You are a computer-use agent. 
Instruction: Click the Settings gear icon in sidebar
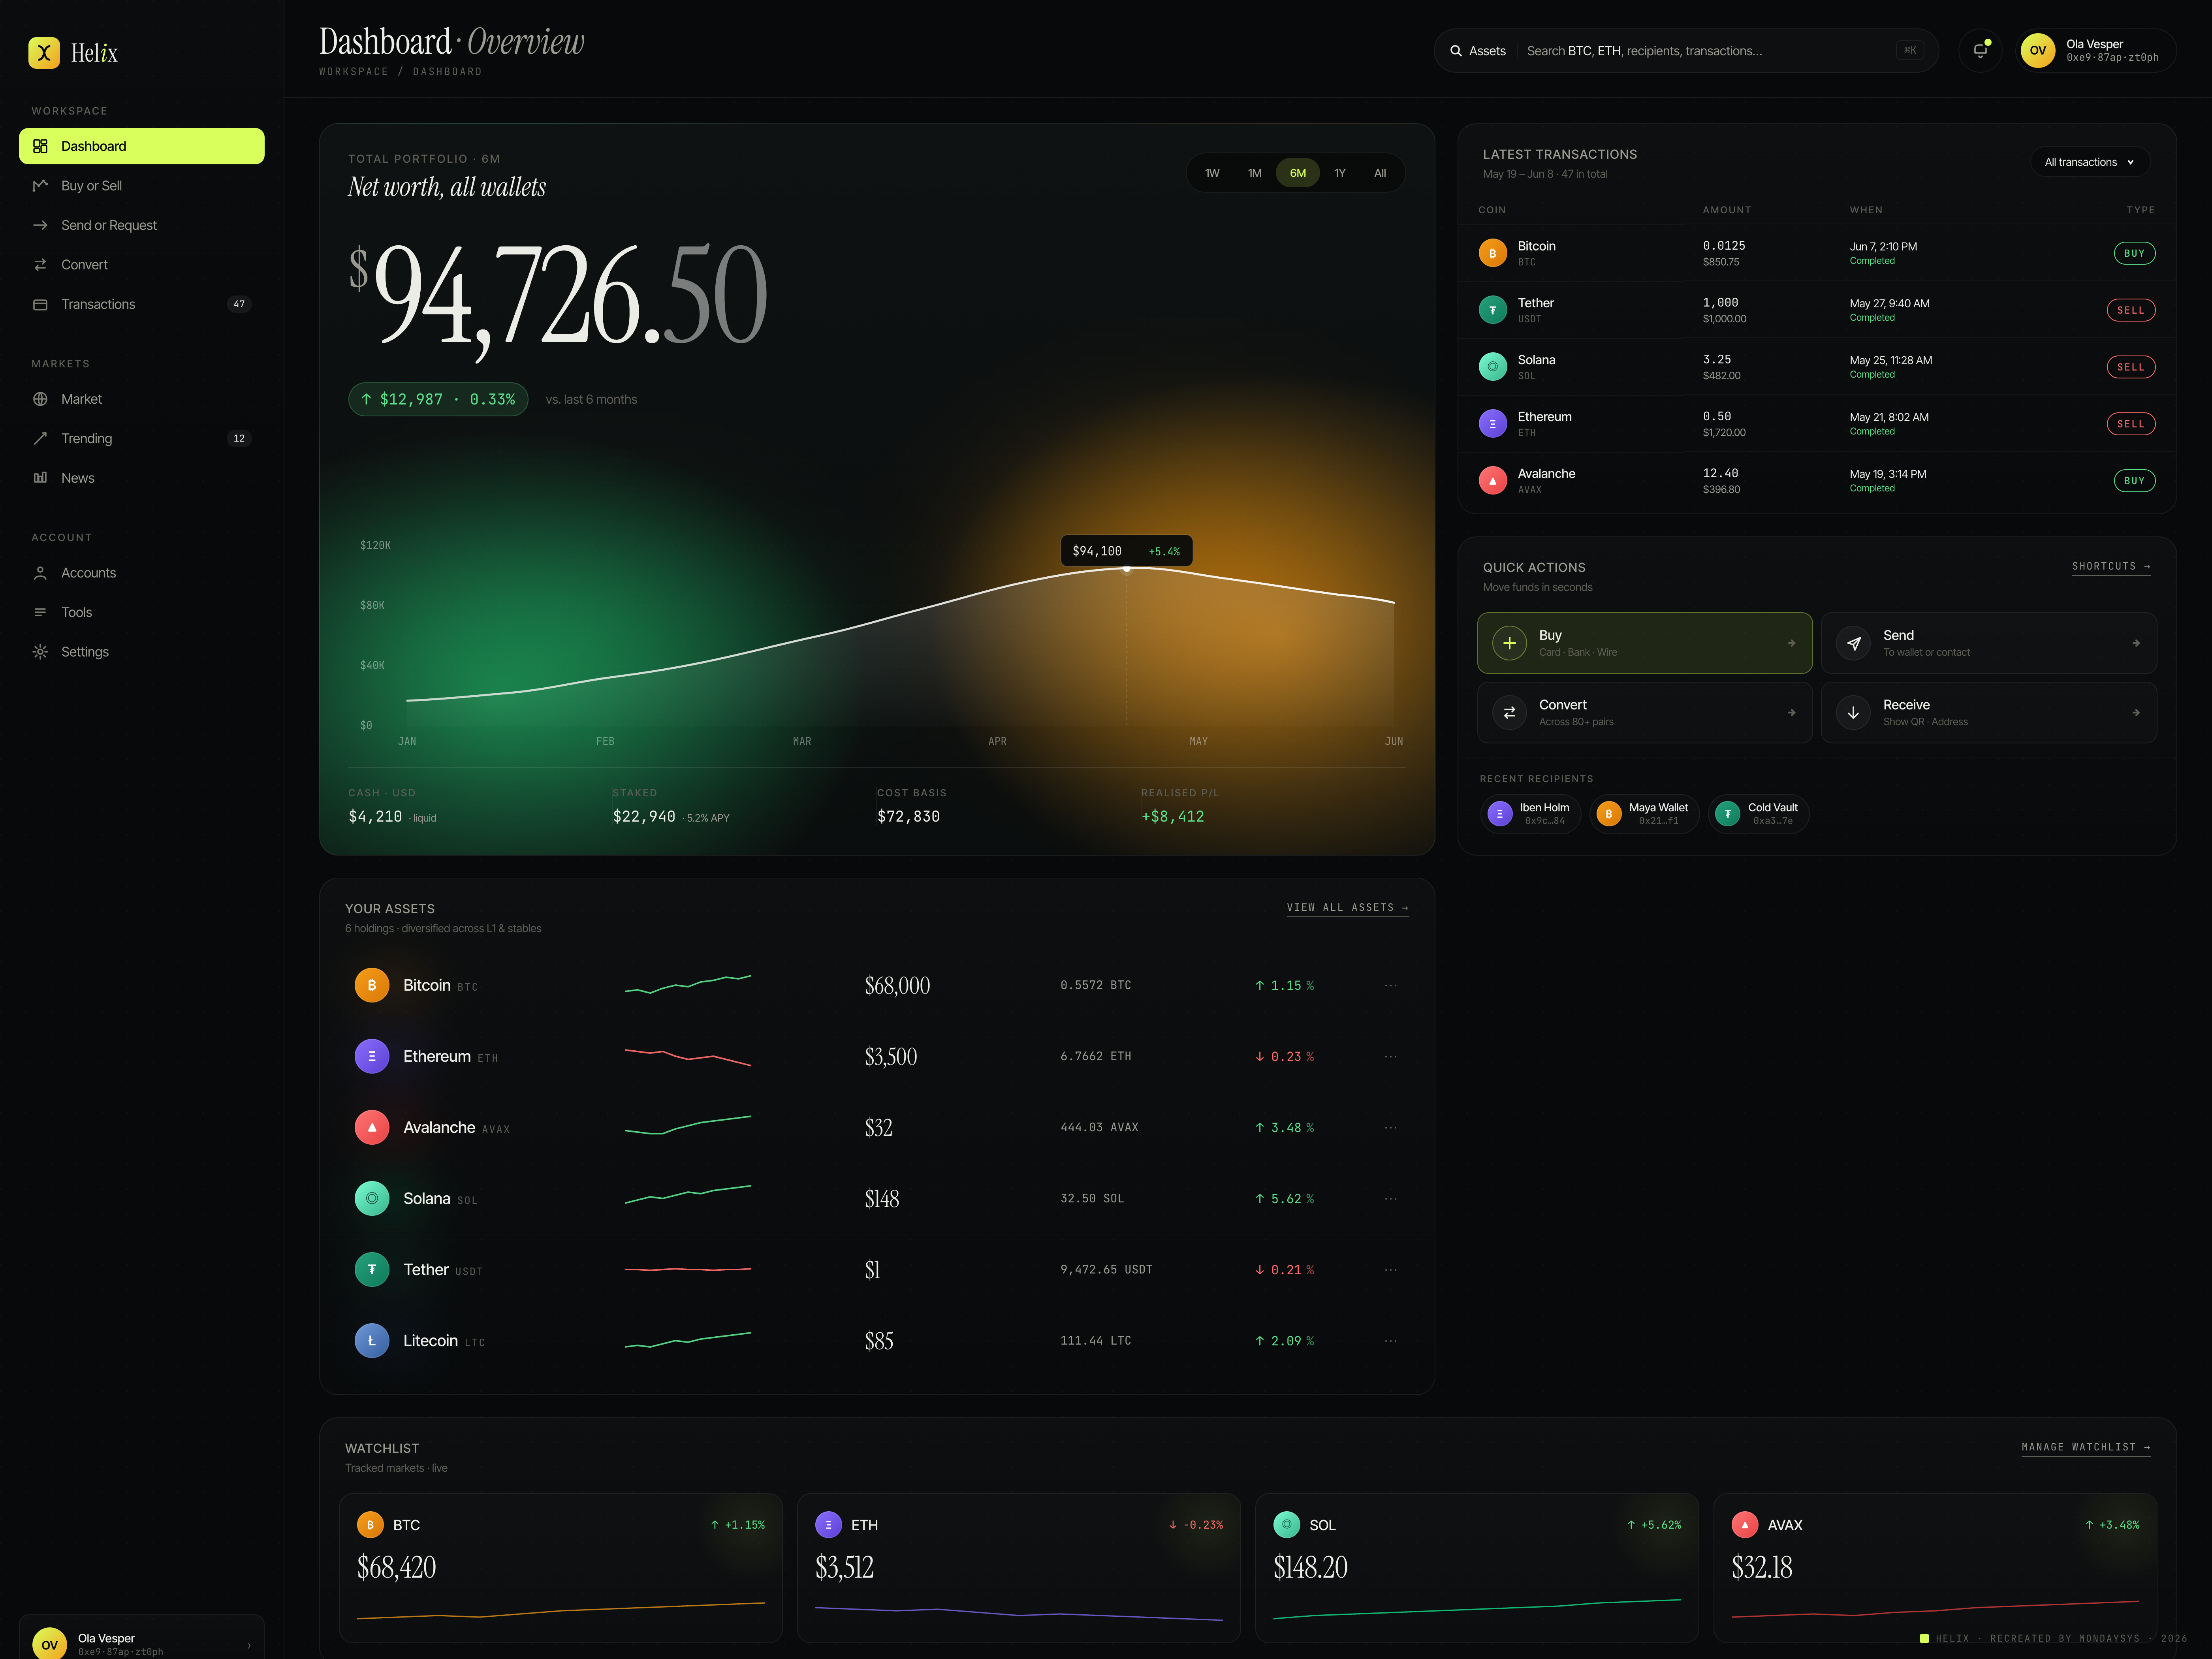point(40,652)
